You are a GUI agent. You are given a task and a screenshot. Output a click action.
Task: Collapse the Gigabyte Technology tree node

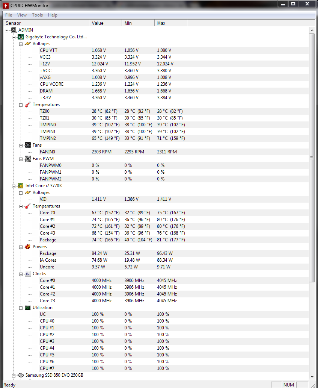click(x=14, y=37)
